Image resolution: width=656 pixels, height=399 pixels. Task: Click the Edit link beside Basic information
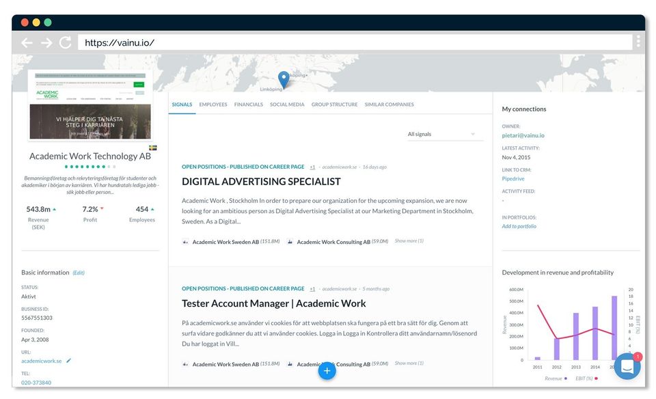(79, 273)
